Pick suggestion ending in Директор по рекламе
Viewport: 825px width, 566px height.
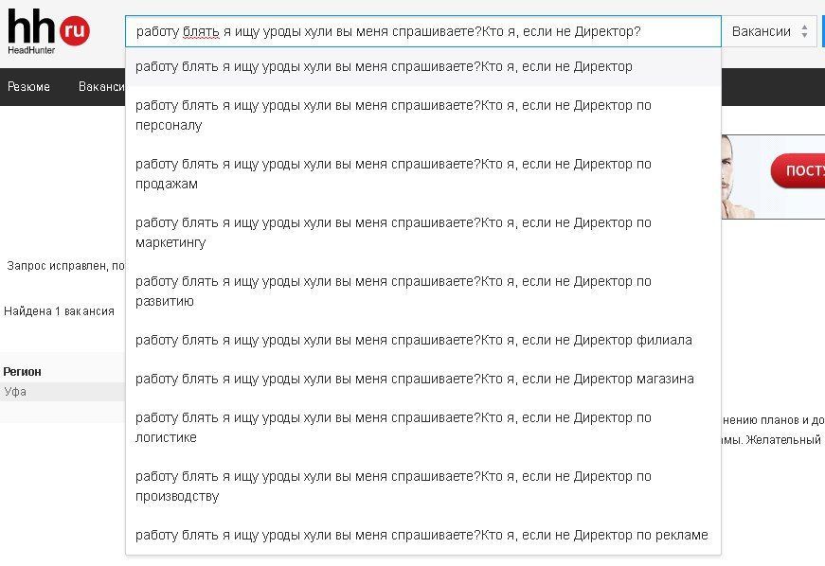(x=423, y=536)
